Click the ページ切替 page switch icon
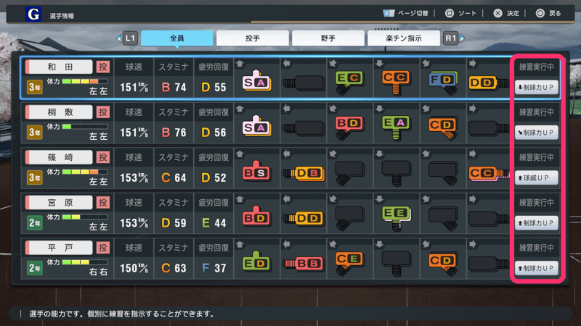The height and width of the screenshot is (326, 581). (x=389, y=13)
